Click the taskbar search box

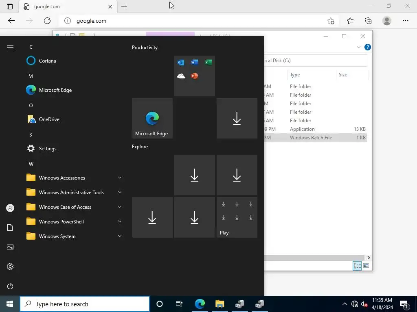85,304
